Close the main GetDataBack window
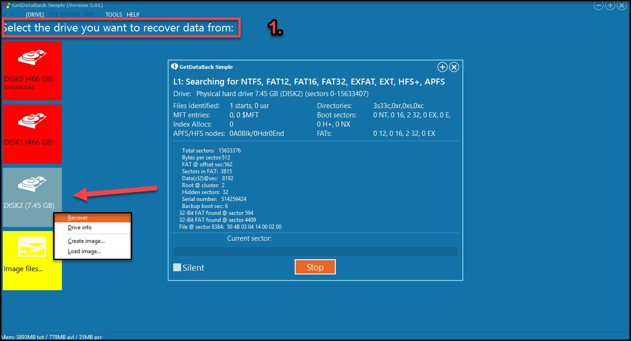This screenshot has height=341, width=631. pyautogui.click(x=621, y=6)
